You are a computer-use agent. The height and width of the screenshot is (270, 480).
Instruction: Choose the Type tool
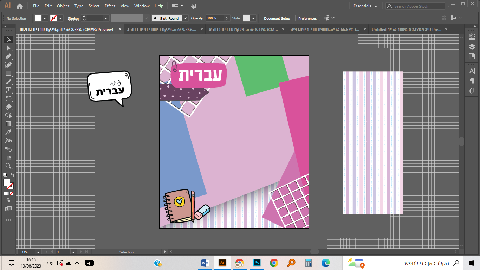pos(8,90)
